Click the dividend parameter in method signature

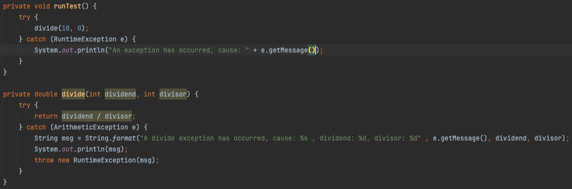pyautogui.click(x=120, y=94)
